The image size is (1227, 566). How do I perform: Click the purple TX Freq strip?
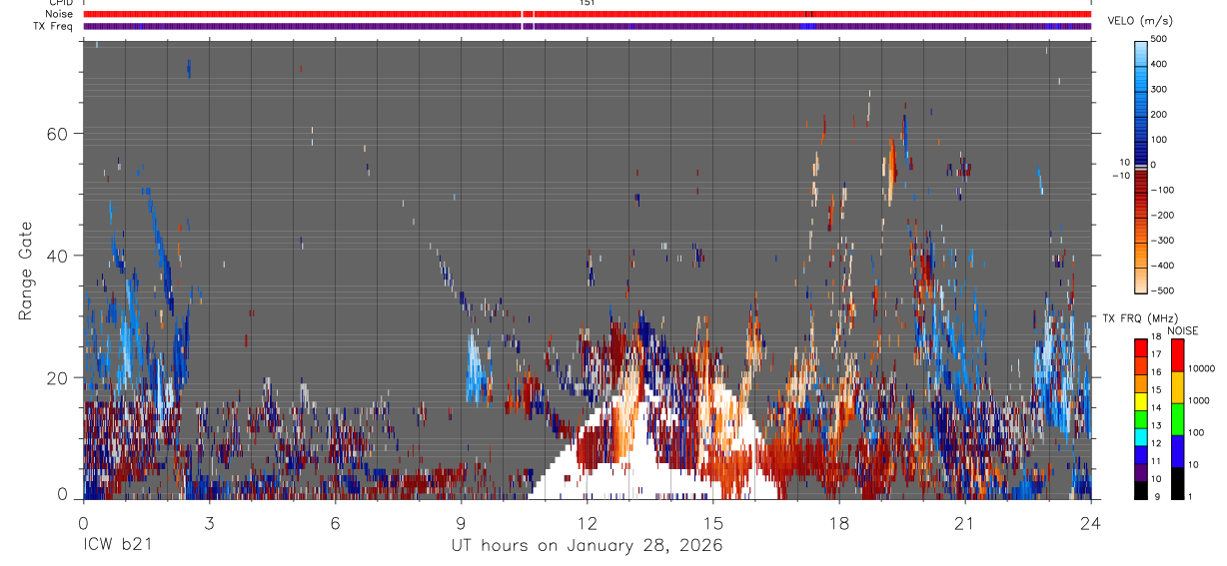tap(587, 26)
